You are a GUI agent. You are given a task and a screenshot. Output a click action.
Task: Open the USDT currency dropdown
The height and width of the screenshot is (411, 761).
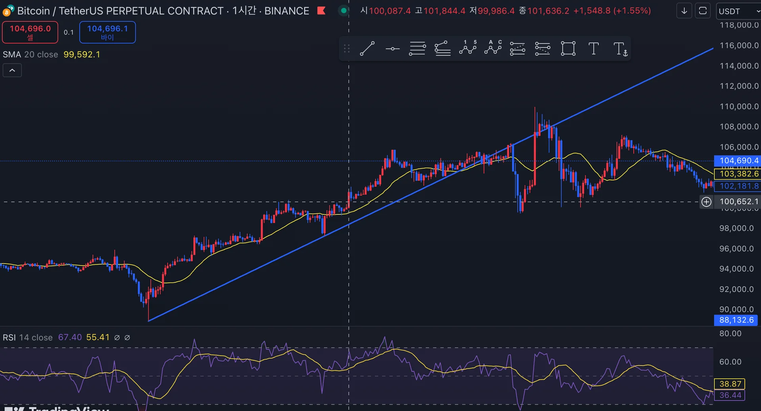point(738,11)
